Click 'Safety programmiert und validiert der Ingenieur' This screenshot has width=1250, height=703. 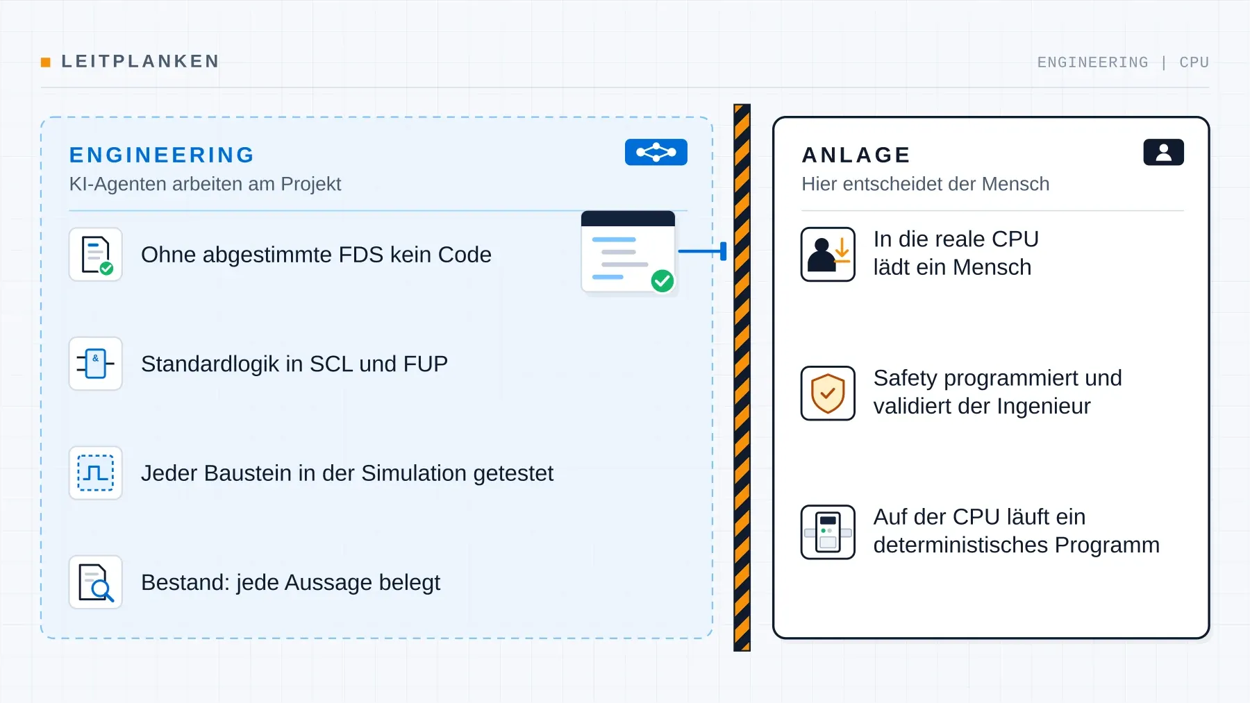997,392
